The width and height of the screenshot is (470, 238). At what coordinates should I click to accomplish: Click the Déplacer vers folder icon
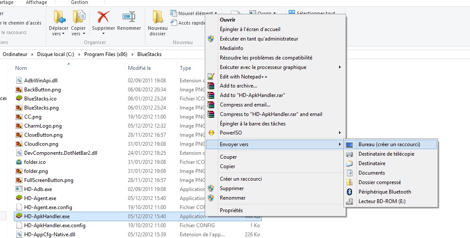pos(60,17)
